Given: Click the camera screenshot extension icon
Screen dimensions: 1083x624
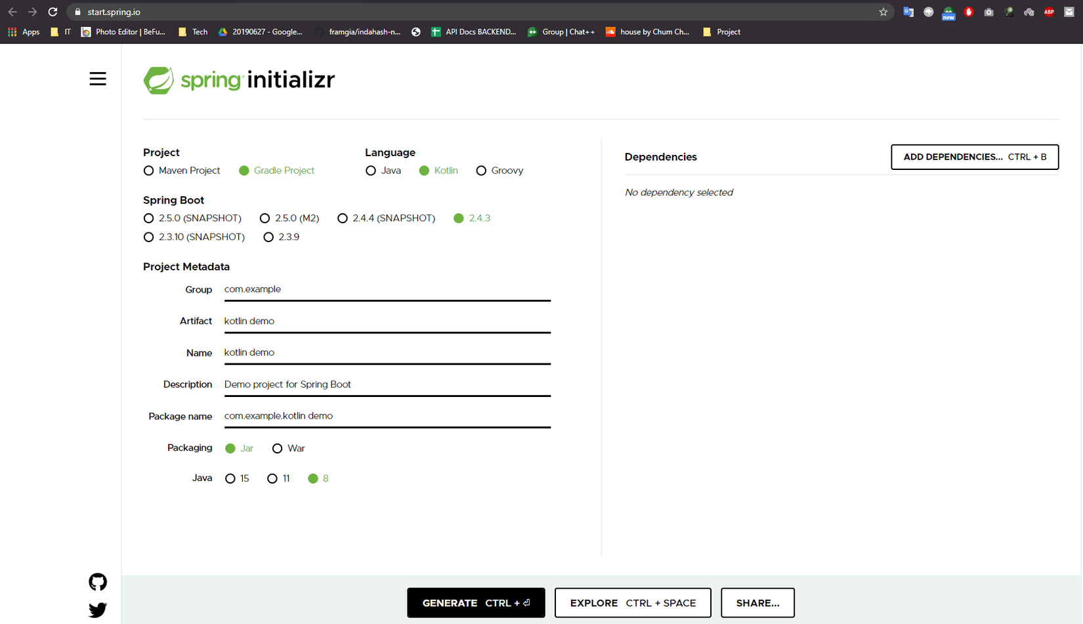Looking at the screenshot, I should tap(988, 12).
